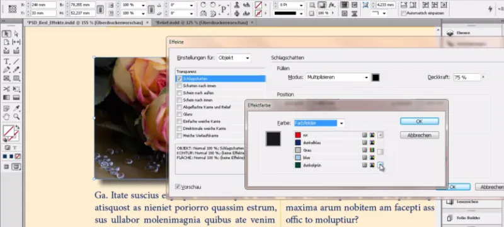Open the shear angle 0° dropdown
The height and width of the screenshot is (227, 504).
(x=192, y=13)
